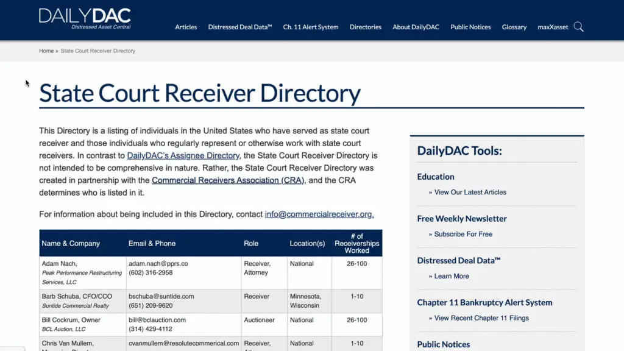The height and width of the screenshot is (351, 624).
Task: Open the Directories navigation item
Action: click(x=365, y=27)
